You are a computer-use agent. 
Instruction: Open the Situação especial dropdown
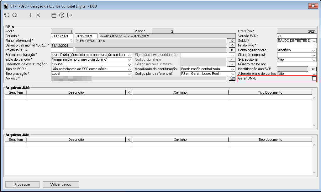[x=314, y=55]
